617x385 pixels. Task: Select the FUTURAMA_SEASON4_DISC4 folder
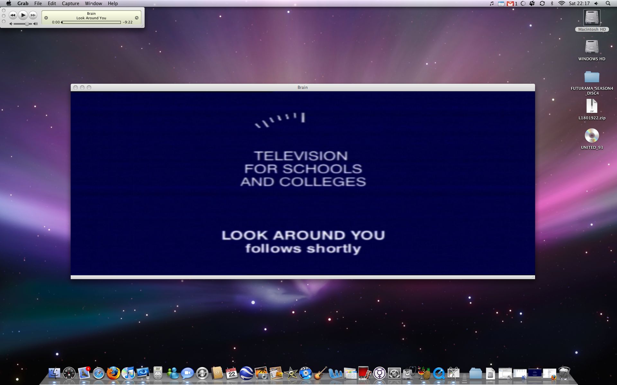[592, 77]
